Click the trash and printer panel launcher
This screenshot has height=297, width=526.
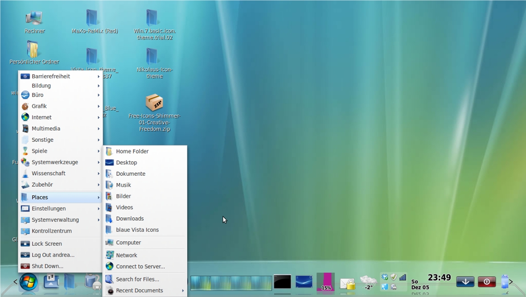[93, 281]
